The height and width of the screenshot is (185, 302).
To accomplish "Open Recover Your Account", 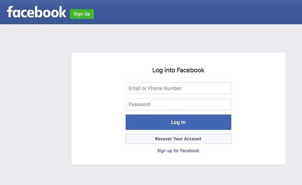I will point(178,139).
